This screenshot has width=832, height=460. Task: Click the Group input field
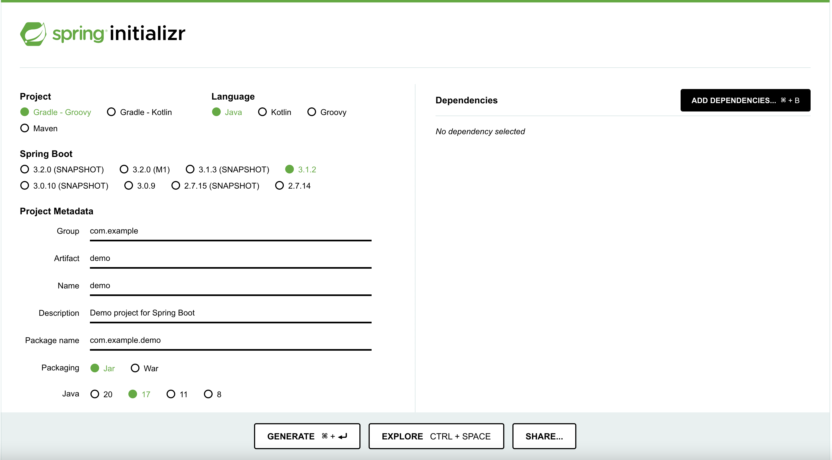pos(230,231)
